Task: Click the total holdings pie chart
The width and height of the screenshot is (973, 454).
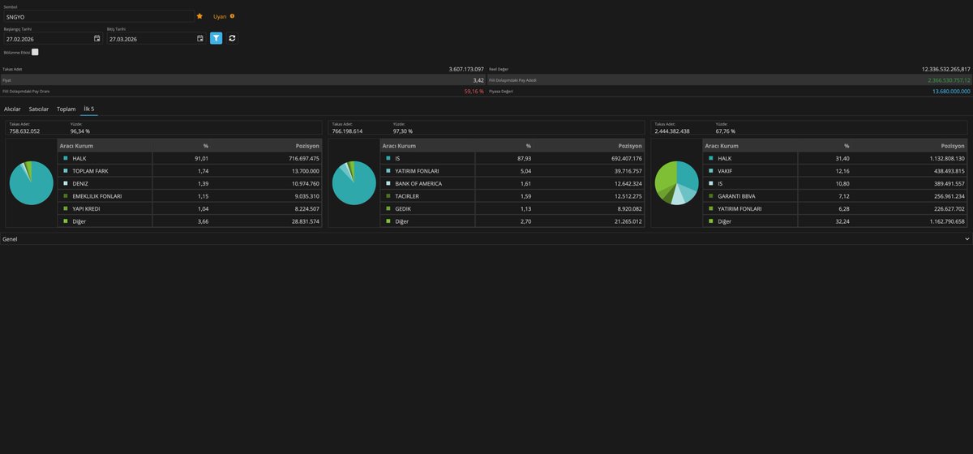Action: pos(676,182)
